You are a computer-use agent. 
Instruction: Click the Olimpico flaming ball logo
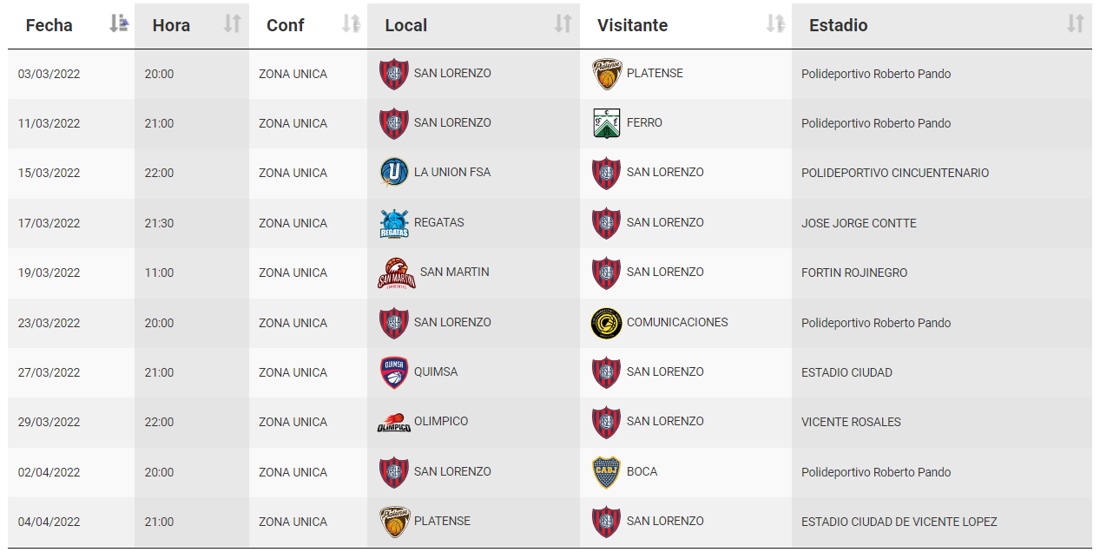point(394,423)
